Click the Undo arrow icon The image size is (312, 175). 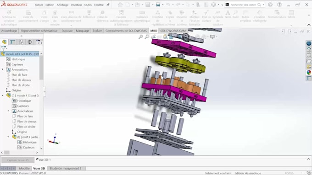(168, 5)
